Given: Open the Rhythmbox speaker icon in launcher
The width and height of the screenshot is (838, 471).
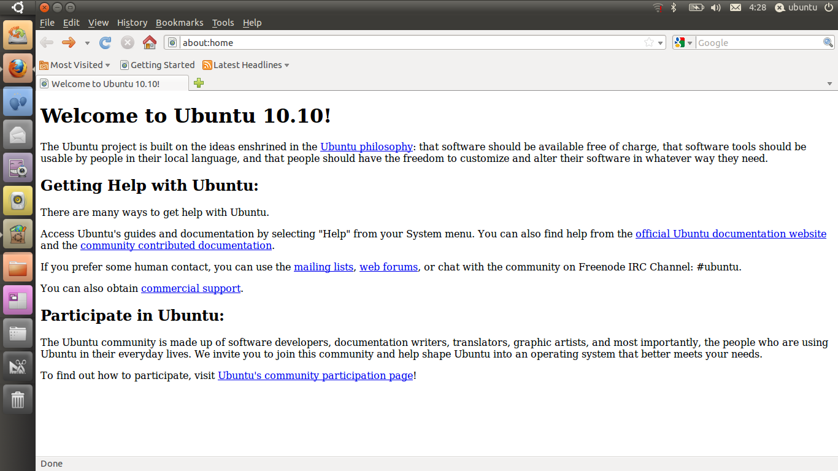Looking at the screenshot, I should click(18, 201).
